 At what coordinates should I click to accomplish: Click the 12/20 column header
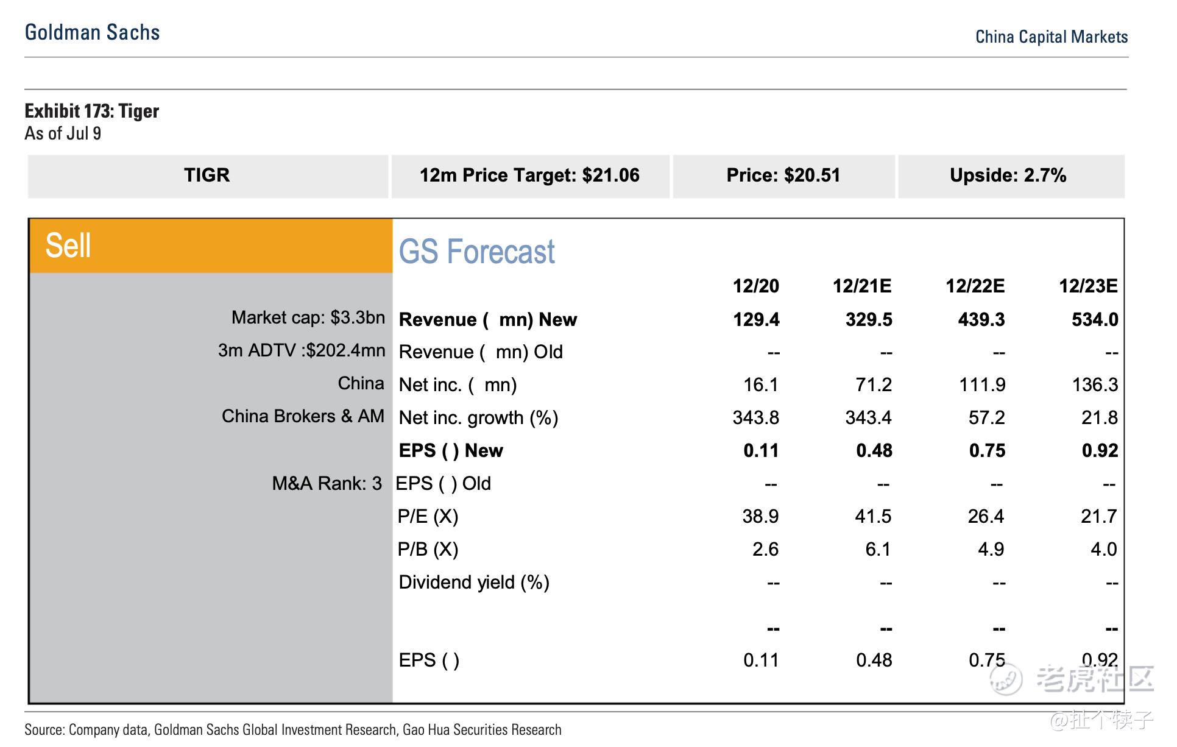[755, 286]
